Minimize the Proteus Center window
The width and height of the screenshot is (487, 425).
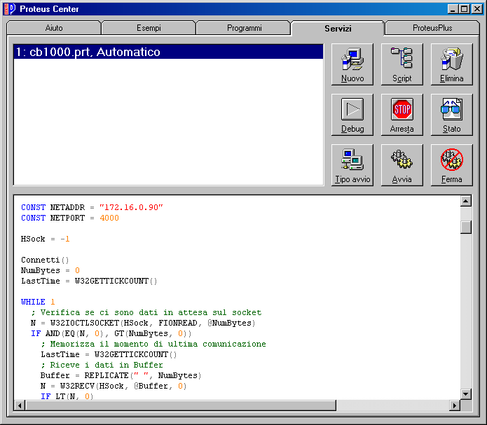coord(453,8)
